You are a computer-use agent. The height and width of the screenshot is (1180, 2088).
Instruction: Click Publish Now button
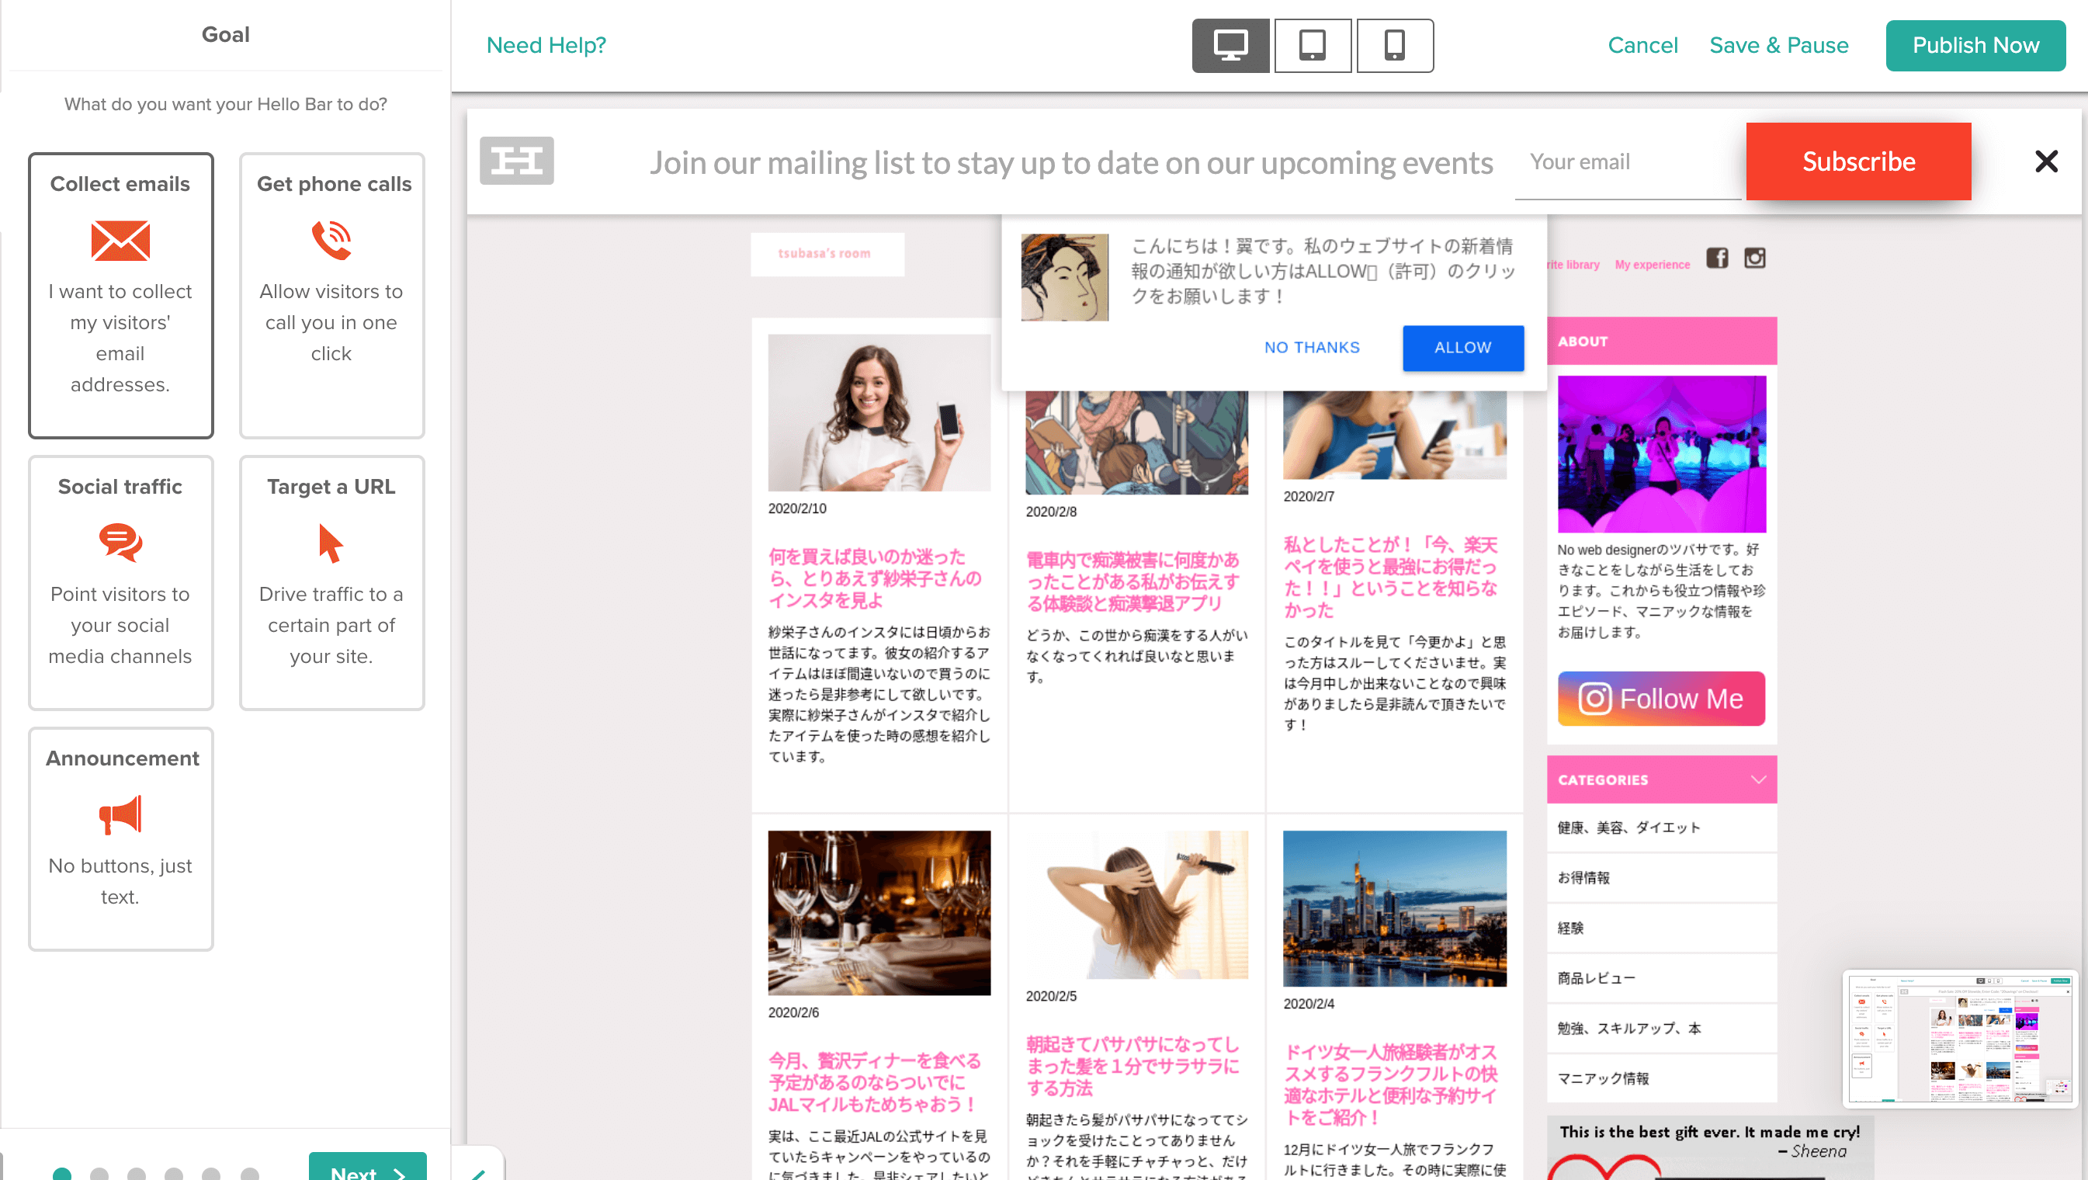1975,45
